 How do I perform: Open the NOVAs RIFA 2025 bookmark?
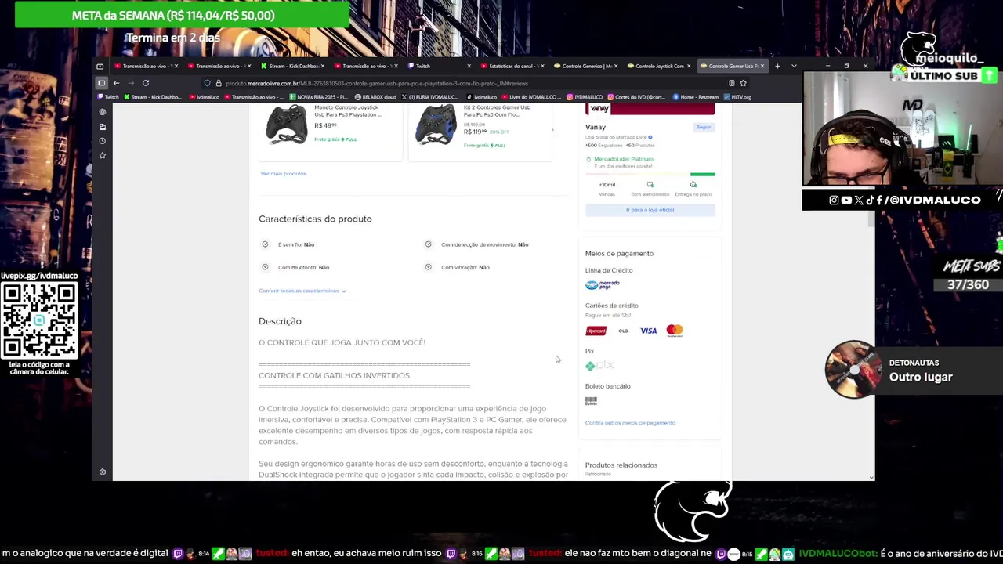click(x=319, y=97)
